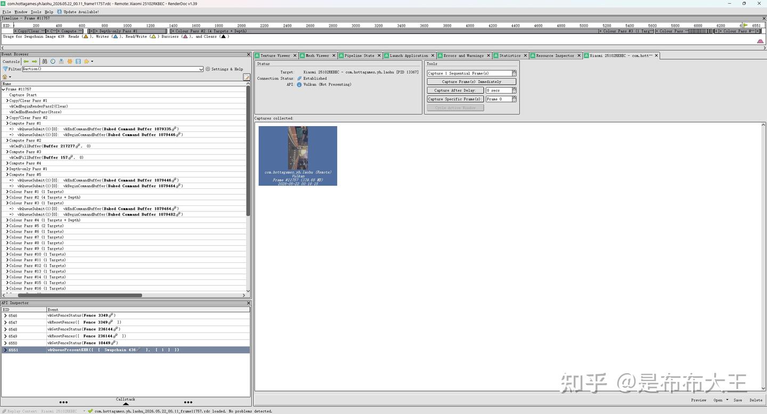The height and width of the screenshot is (414, 767).
Task: Toggle bookmark with the orange star icon
Action: pyautogui.click(x=70, y=62)
